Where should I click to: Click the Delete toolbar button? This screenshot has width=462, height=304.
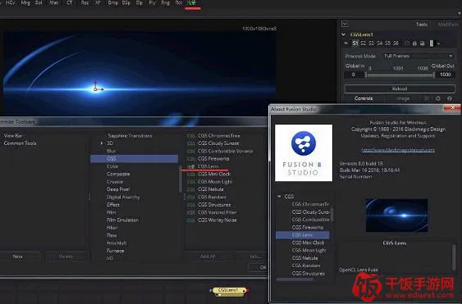coord(66,256)
